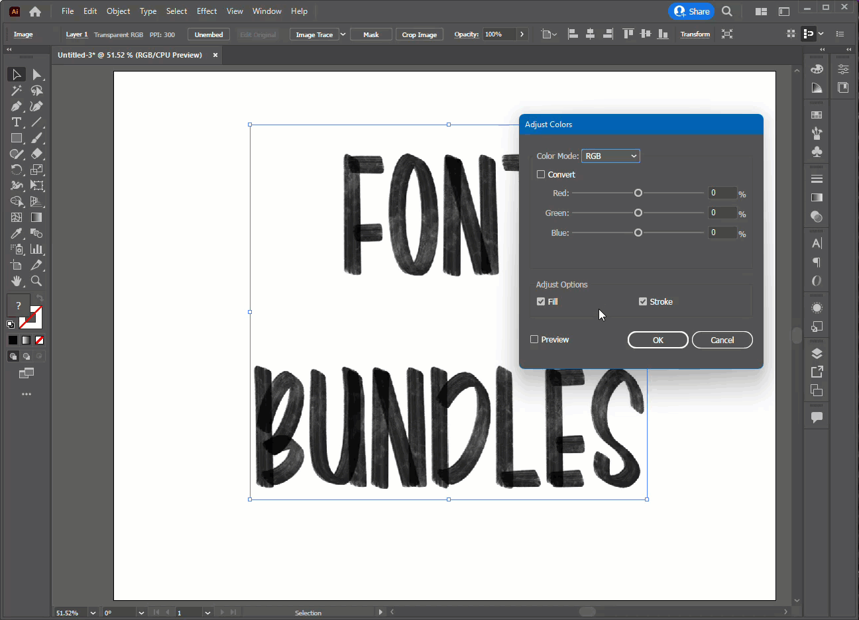Open the rotation angle dropdown
859x620 pixels.
141,613
